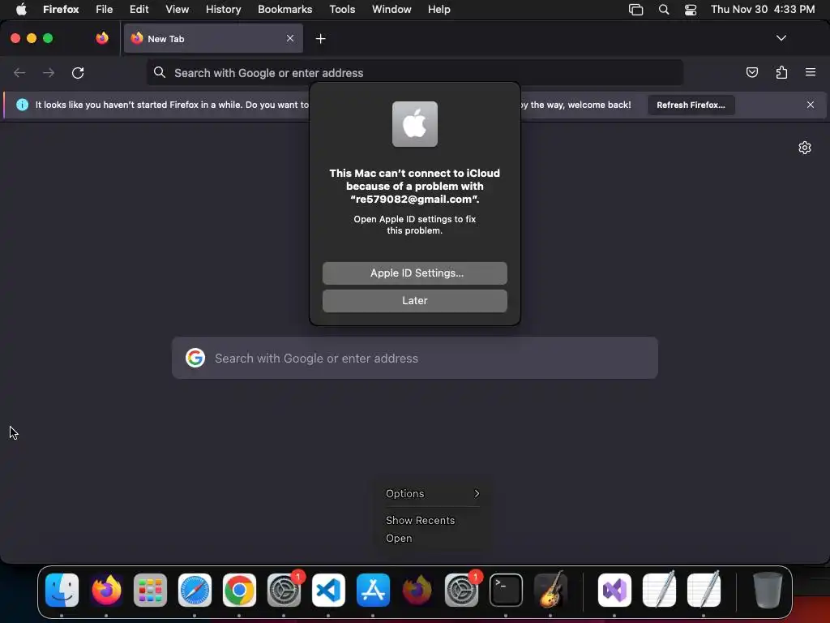
Task: Open Save to Pocket button
Action: tap(751, 72)
